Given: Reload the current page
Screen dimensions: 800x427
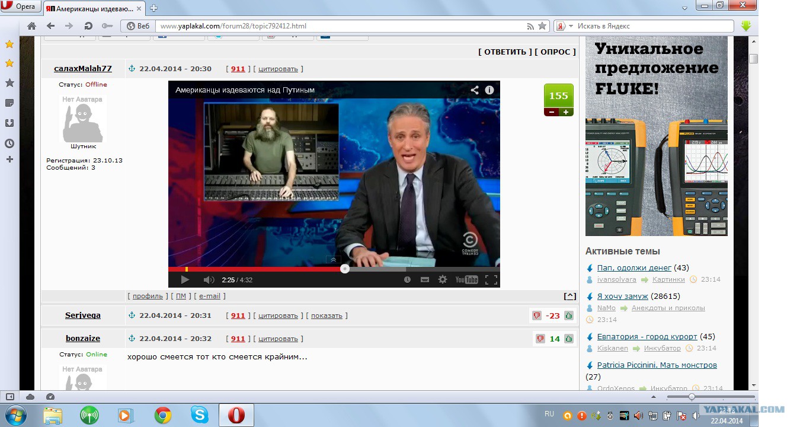Looking at the screenshot, I should (88, 26).
